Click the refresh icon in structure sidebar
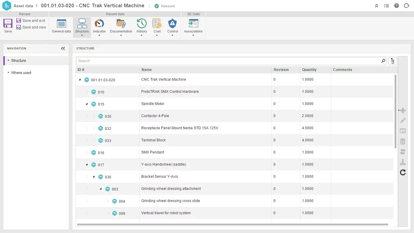414x233 pixels. tap(403, 173)
